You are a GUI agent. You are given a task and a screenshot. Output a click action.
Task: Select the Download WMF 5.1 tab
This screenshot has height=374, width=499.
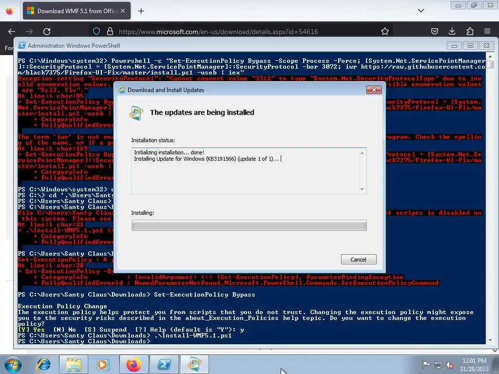click(x=77, y=11)
